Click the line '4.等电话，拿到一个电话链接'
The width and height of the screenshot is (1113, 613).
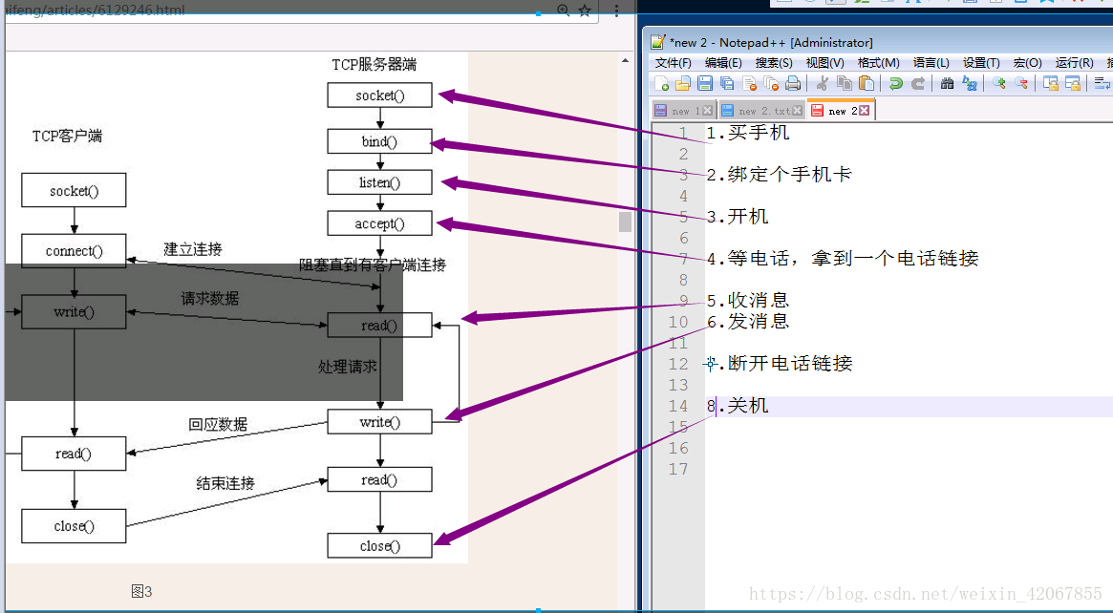[843, 258]
